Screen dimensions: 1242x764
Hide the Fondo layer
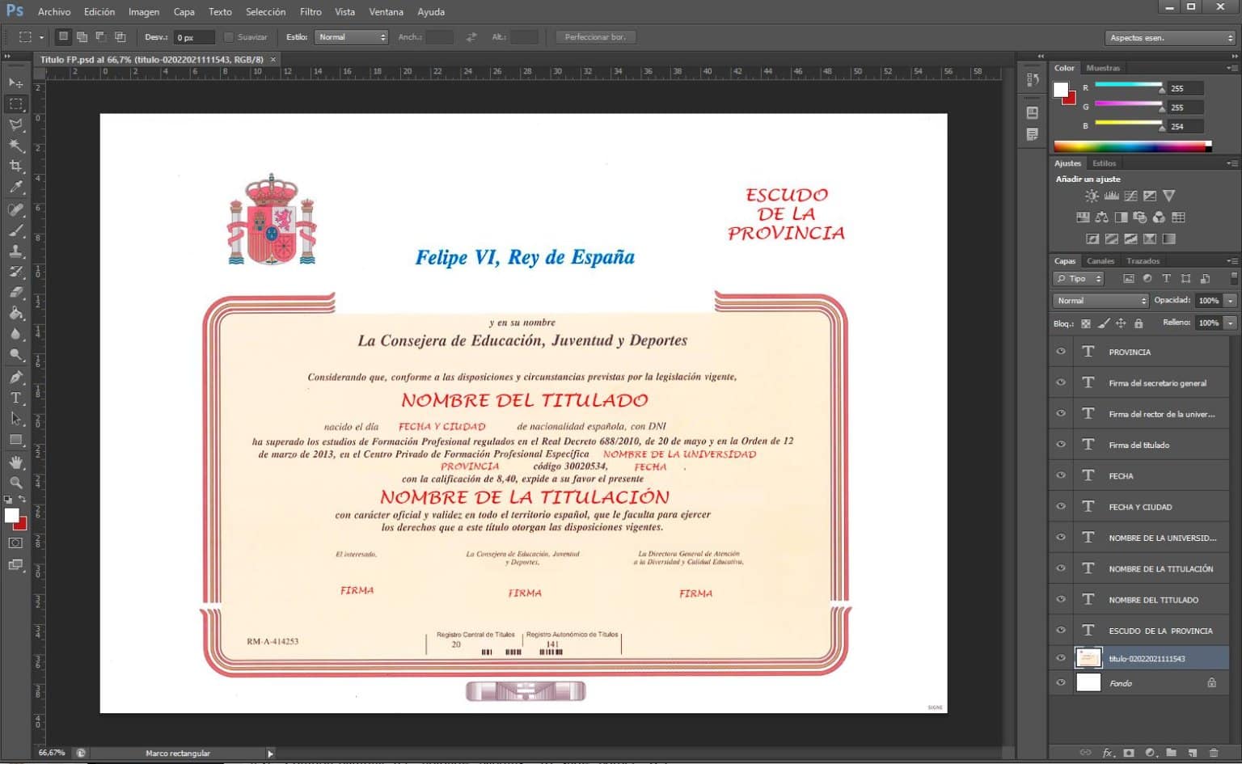(1060, 682)
